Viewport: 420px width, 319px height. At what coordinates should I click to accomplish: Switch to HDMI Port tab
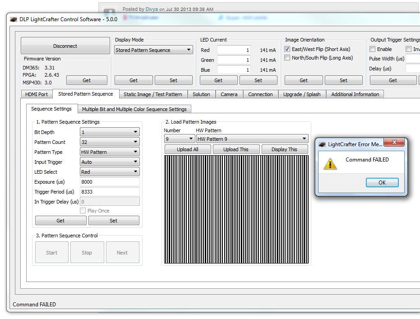coord(37,94)
